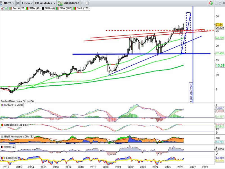This screenshot has height=169, width=225.
Task: Click the FILTRO RSI indicator label
Action: click(x=11, y=158)
